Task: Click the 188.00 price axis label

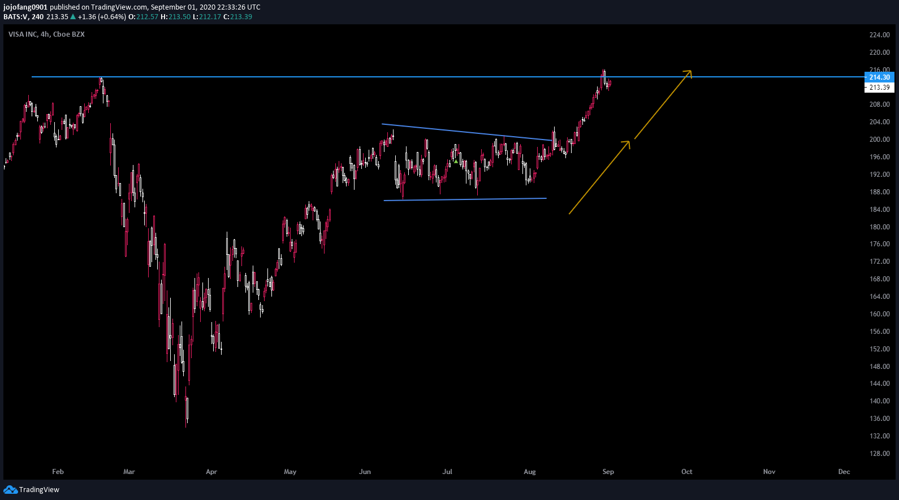Action: tap(879, 192)
